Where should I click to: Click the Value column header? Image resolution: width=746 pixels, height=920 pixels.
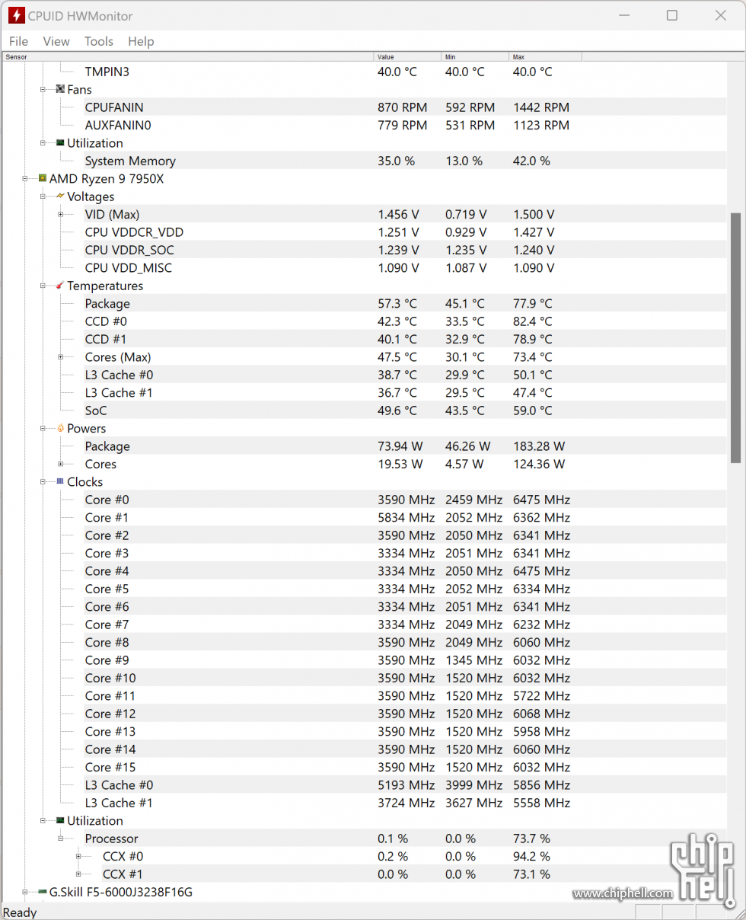[408, 57]
